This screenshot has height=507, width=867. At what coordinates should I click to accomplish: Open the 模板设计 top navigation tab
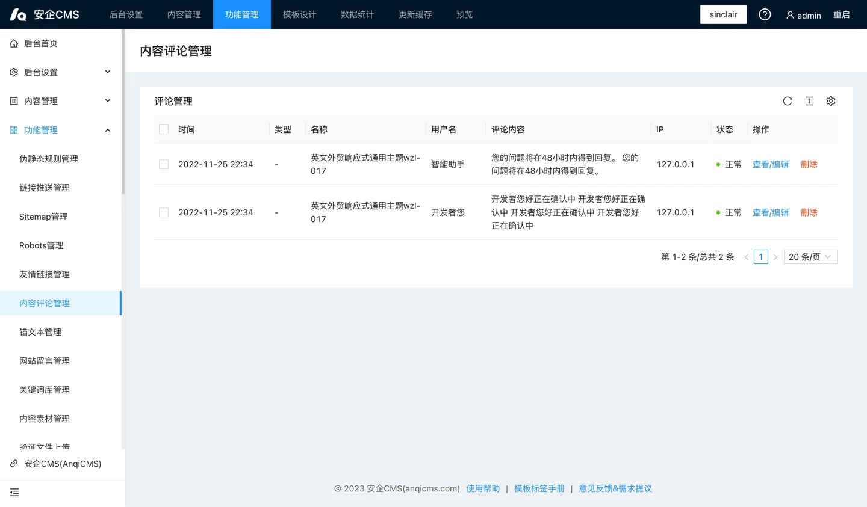coord(300,14)
